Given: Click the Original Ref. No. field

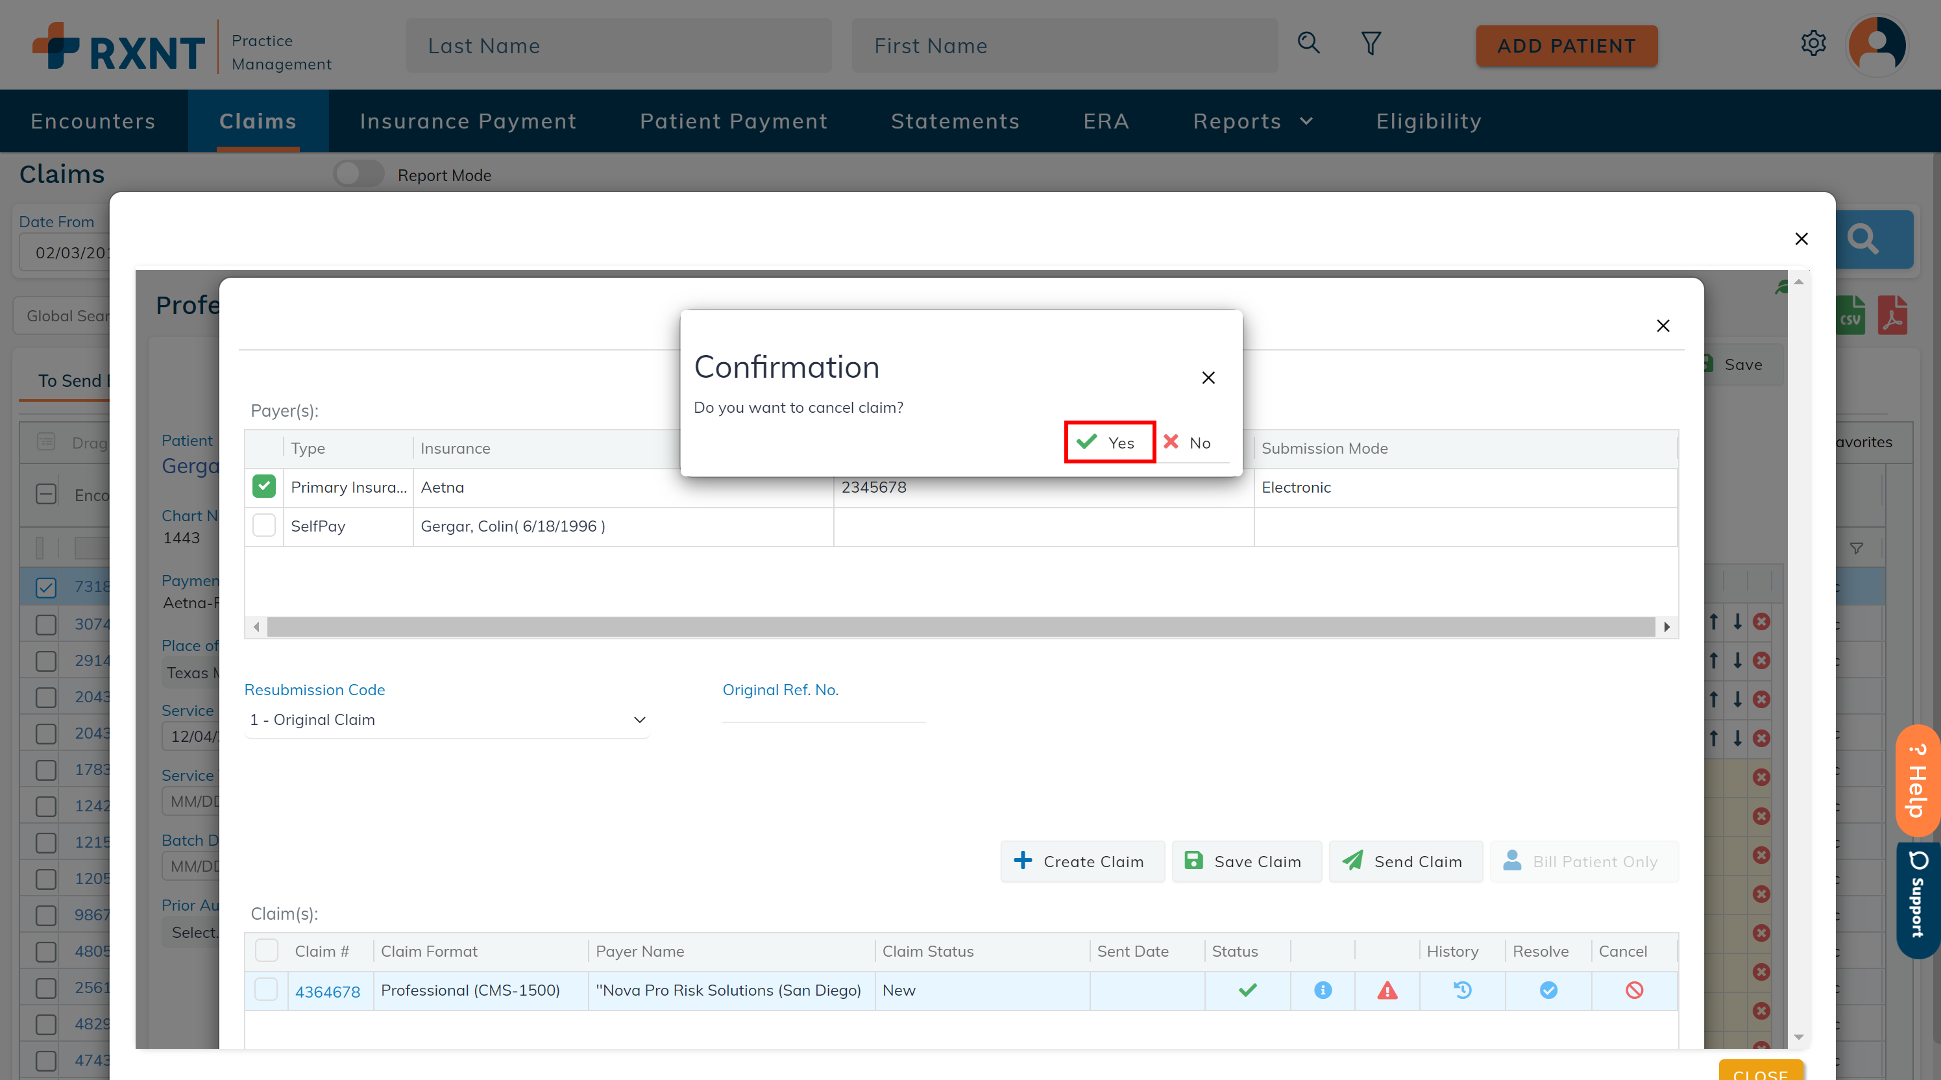Looking at the screenshot, I should pyautogui.click(x=823, y=712).
